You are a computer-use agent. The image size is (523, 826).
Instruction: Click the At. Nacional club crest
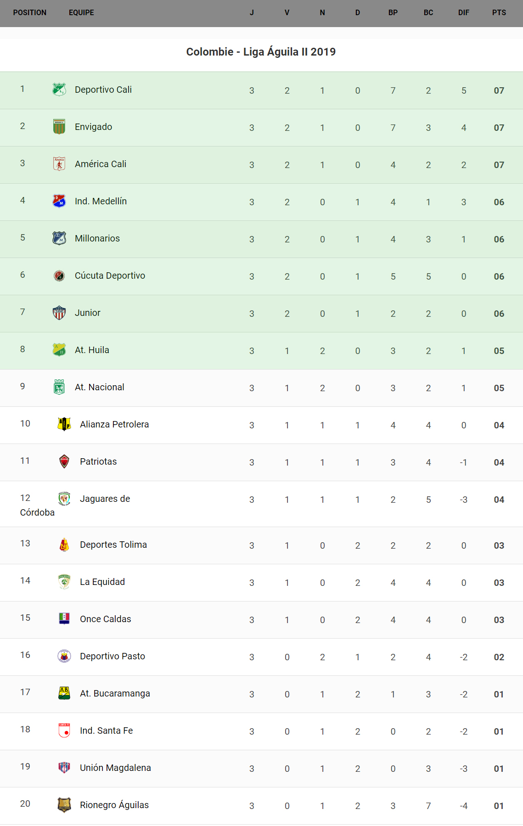pyautogui.click(x=59, y=387)
